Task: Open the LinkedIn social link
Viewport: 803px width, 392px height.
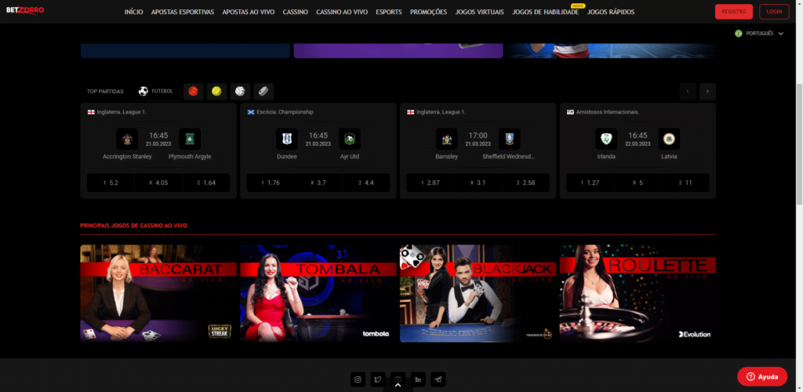Action: click(419, 379)
